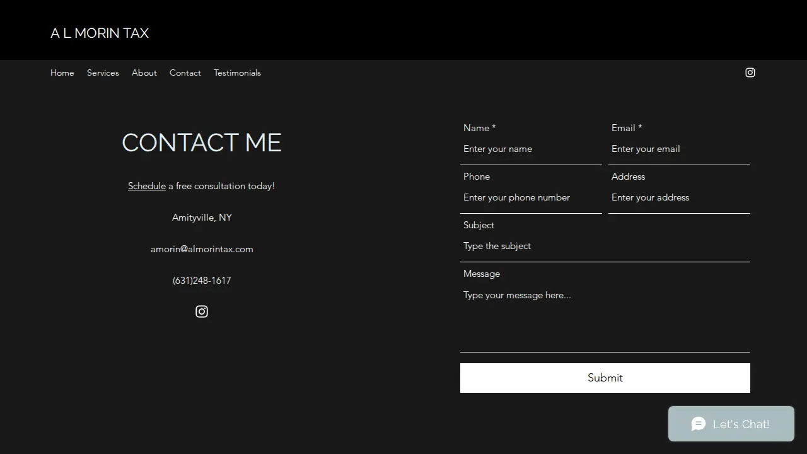
Task: Open Instagram icon below the phone number
Action: (202, 311)
